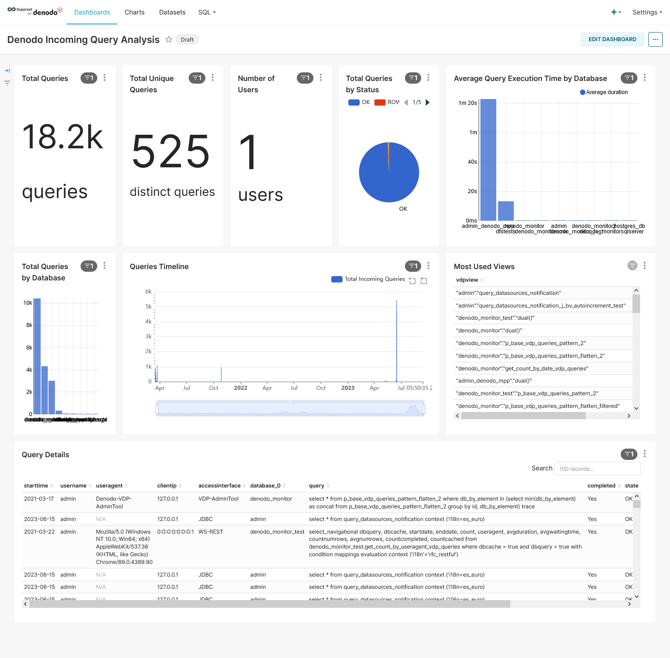Sort Query Details by useragent
This screenshot has width=670, height=658.
pos(112,486)
